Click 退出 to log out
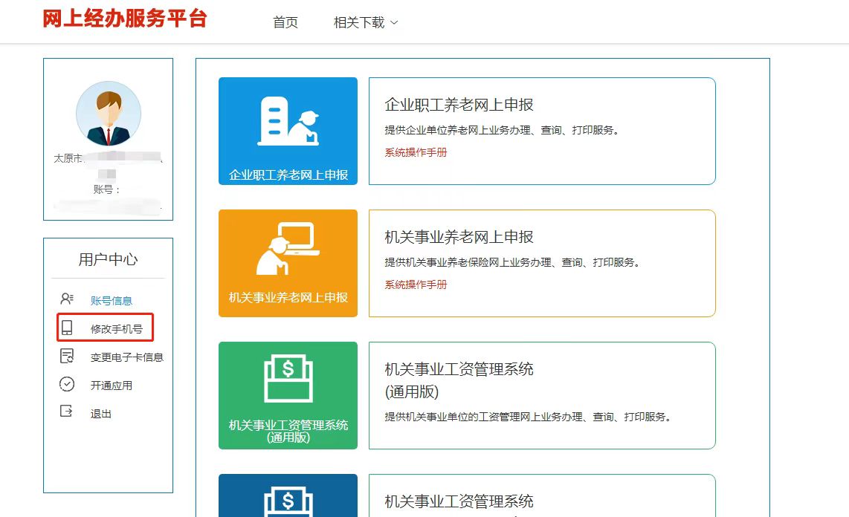Screen dimensions: 849x517 click(x=101, y=414)
